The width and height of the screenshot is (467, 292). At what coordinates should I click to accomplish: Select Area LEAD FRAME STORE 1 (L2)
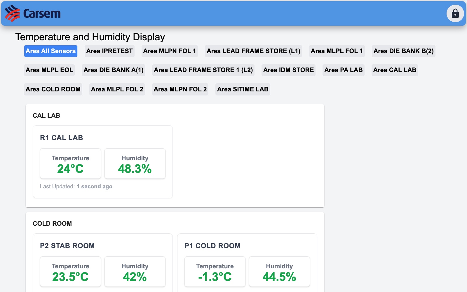[203, 70]
